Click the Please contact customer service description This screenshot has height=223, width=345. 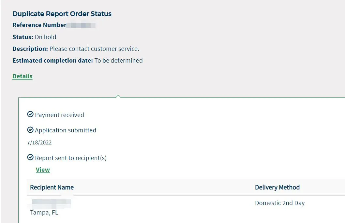click(94, 49)
